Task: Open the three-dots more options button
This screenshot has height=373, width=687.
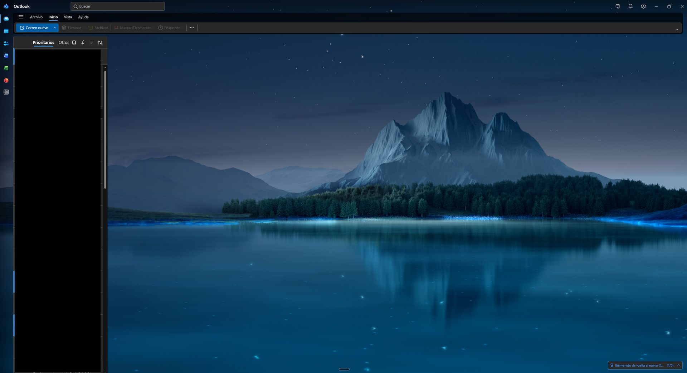Action: (x=192, y=28)
